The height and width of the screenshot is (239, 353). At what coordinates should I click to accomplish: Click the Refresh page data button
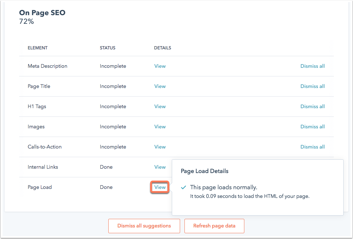point(214,226)
